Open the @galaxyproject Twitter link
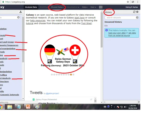The height and width of the screenshot is (115, 154). click(52, 93)
